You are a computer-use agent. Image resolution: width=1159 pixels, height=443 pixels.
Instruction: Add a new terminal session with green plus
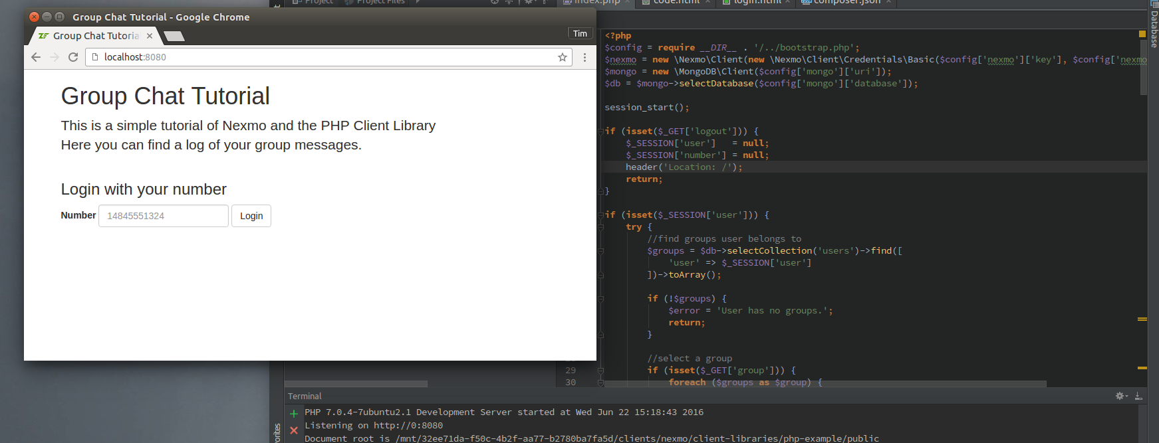(x=294, y=413)
